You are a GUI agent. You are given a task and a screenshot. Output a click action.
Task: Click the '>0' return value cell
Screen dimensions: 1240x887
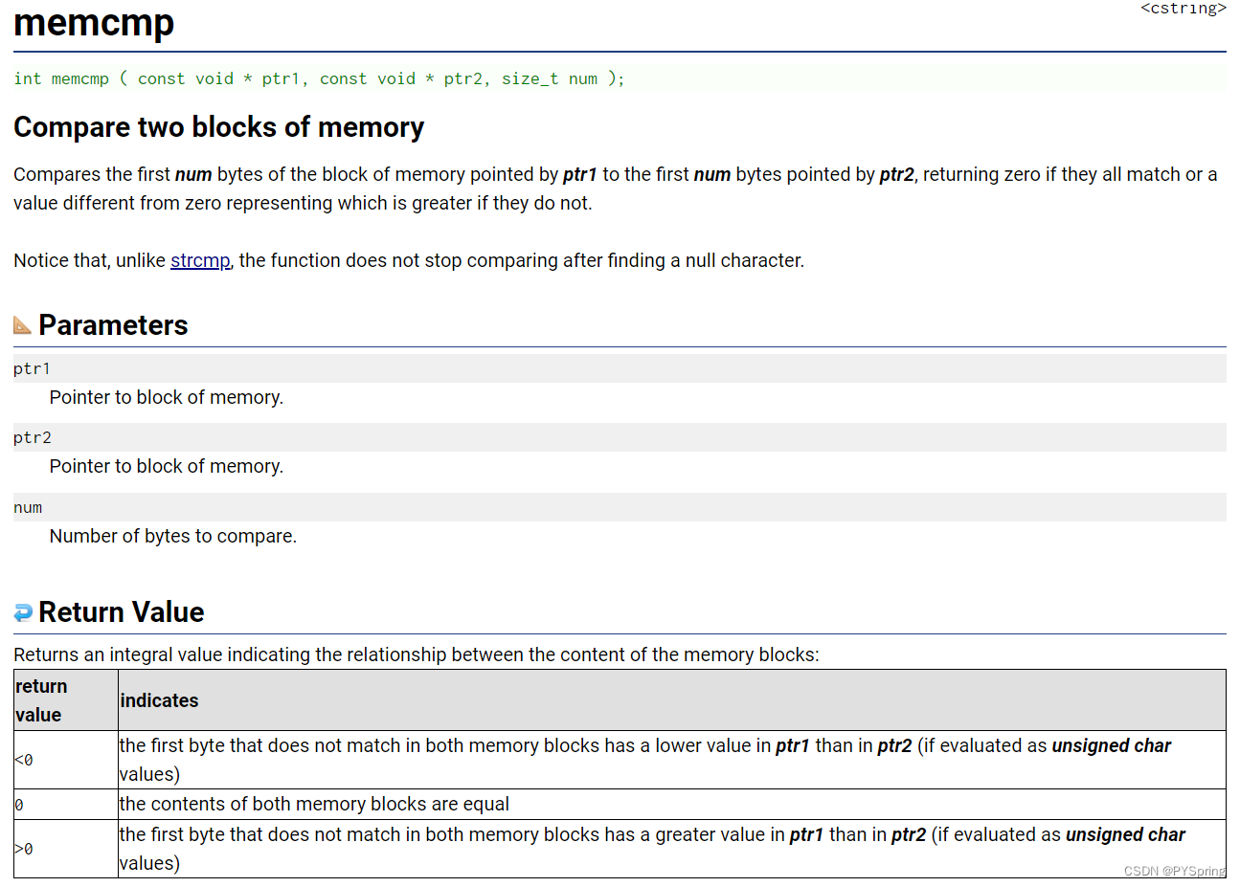pos(66,849)
